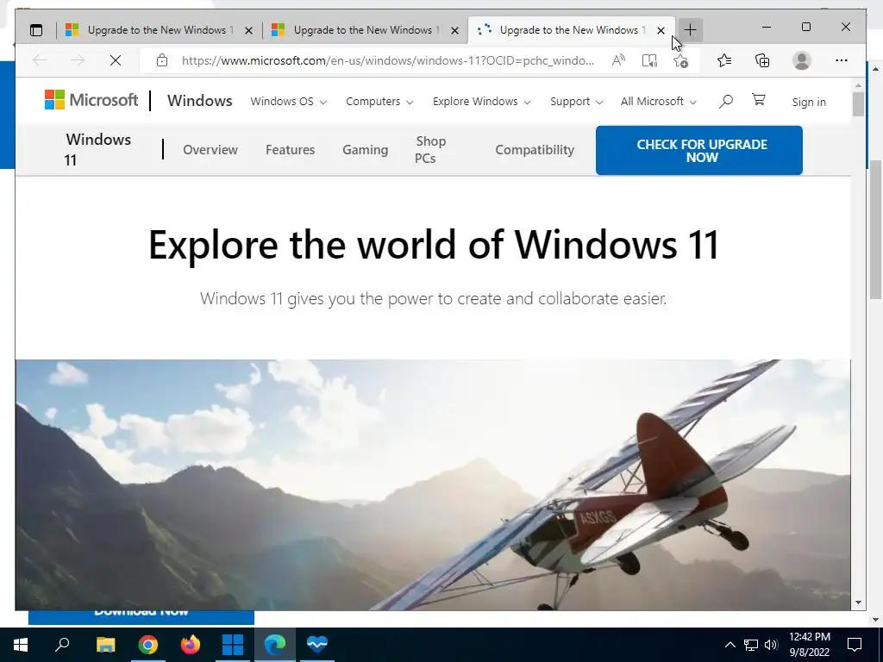This screenshot has height=662, width=883.
Task: Close the first Upgrade to the New Windows tab
Action: tap(248, 30)
